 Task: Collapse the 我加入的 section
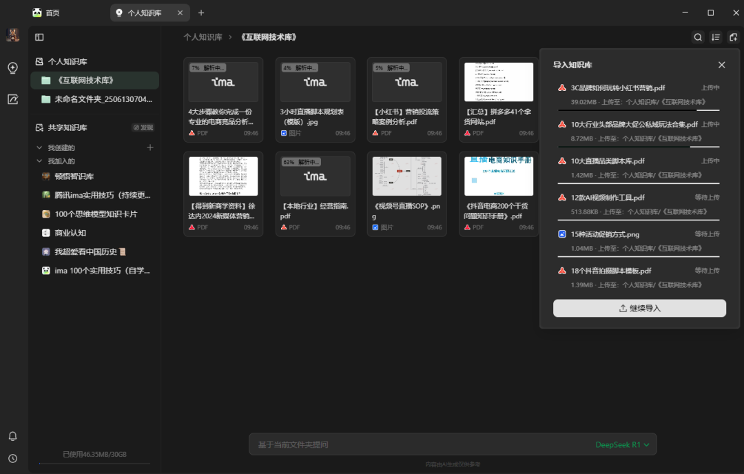pyautogui.click(x=39, y=161)
